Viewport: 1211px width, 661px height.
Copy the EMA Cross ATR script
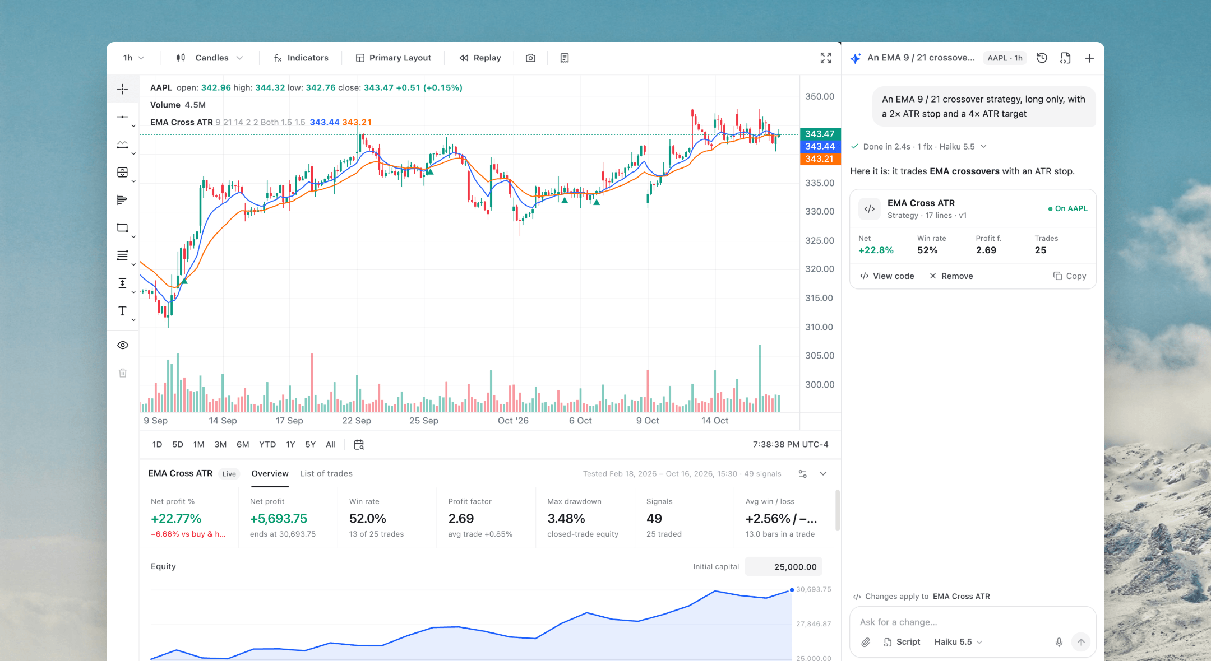coord(1070,276)
